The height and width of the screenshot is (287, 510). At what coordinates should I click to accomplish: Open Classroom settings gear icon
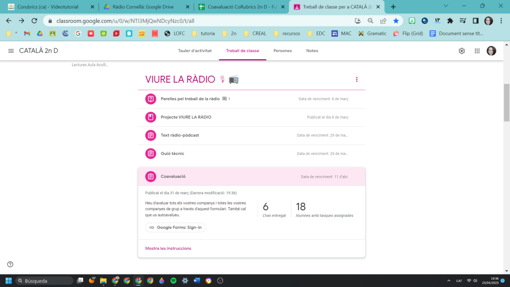(x=462, y=51)
